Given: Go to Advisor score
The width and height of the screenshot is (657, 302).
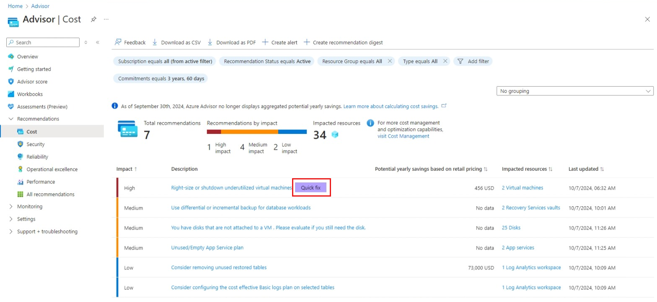Looking at the screenshot, I should point(32,82).
